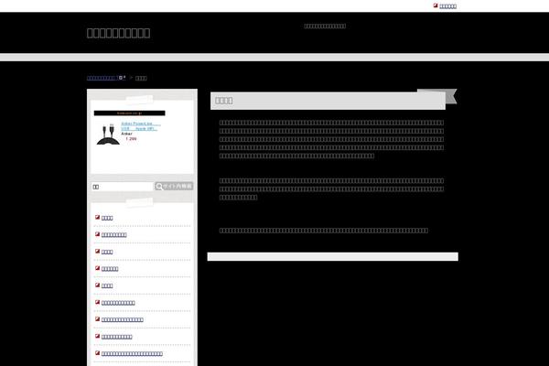
Task: Open the Anker USB cable product image
Action: pyautogui.click(x=108, y=135)
